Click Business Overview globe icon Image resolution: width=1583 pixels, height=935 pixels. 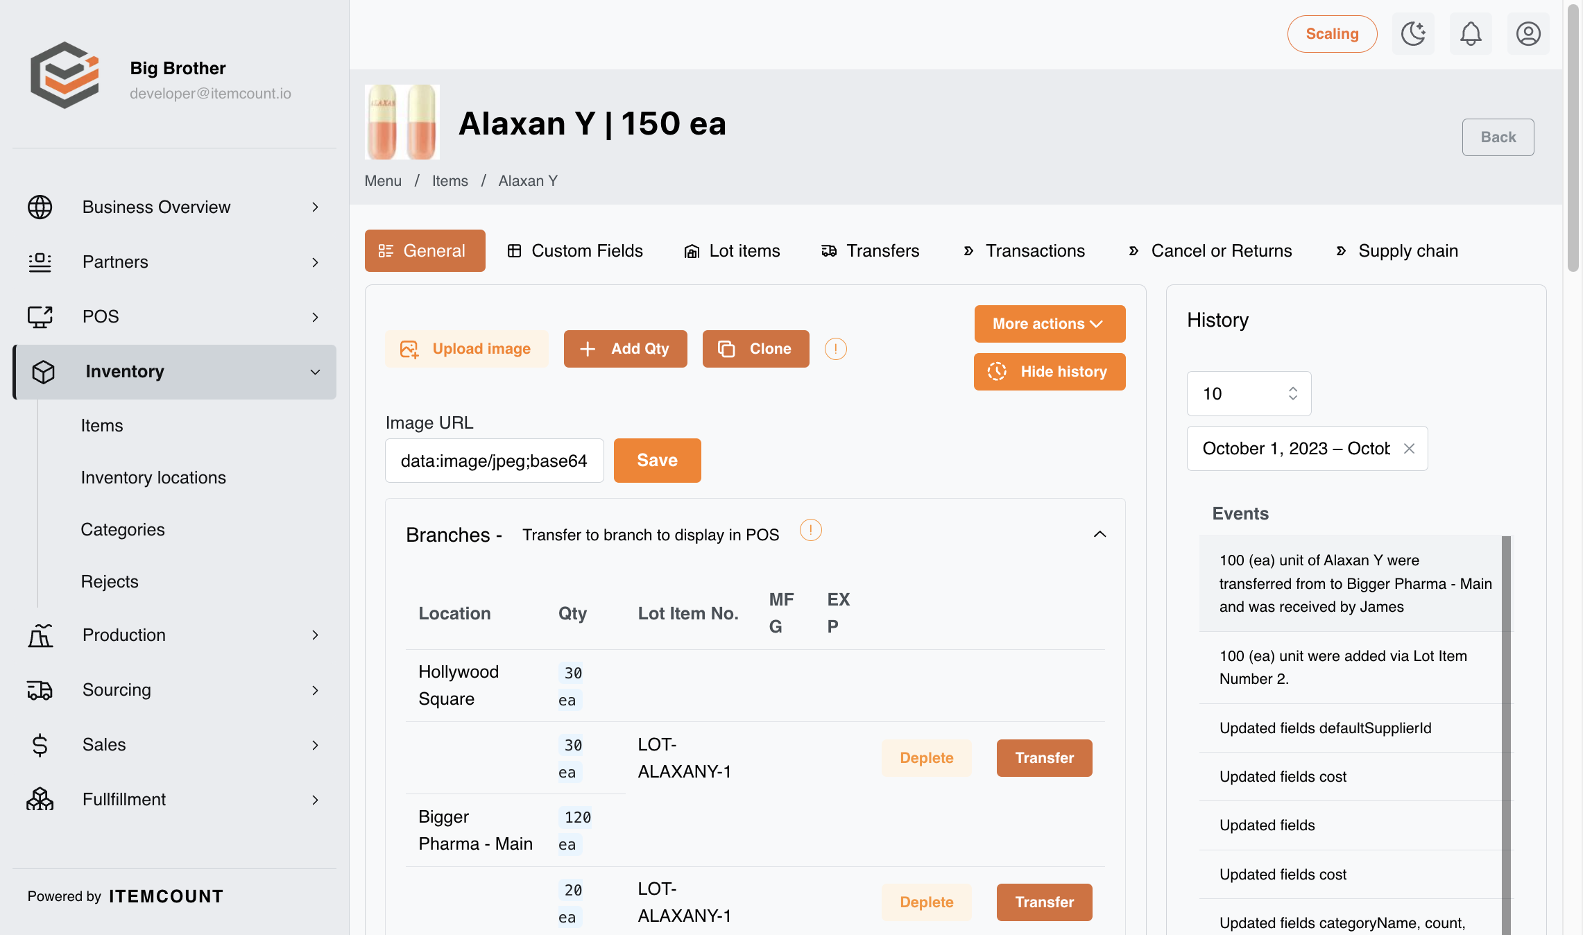40,207
